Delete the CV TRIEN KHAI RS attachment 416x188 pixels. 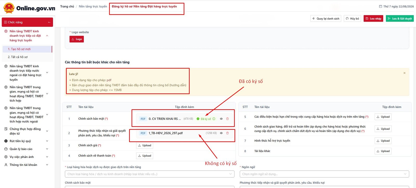tap(227, 119)
